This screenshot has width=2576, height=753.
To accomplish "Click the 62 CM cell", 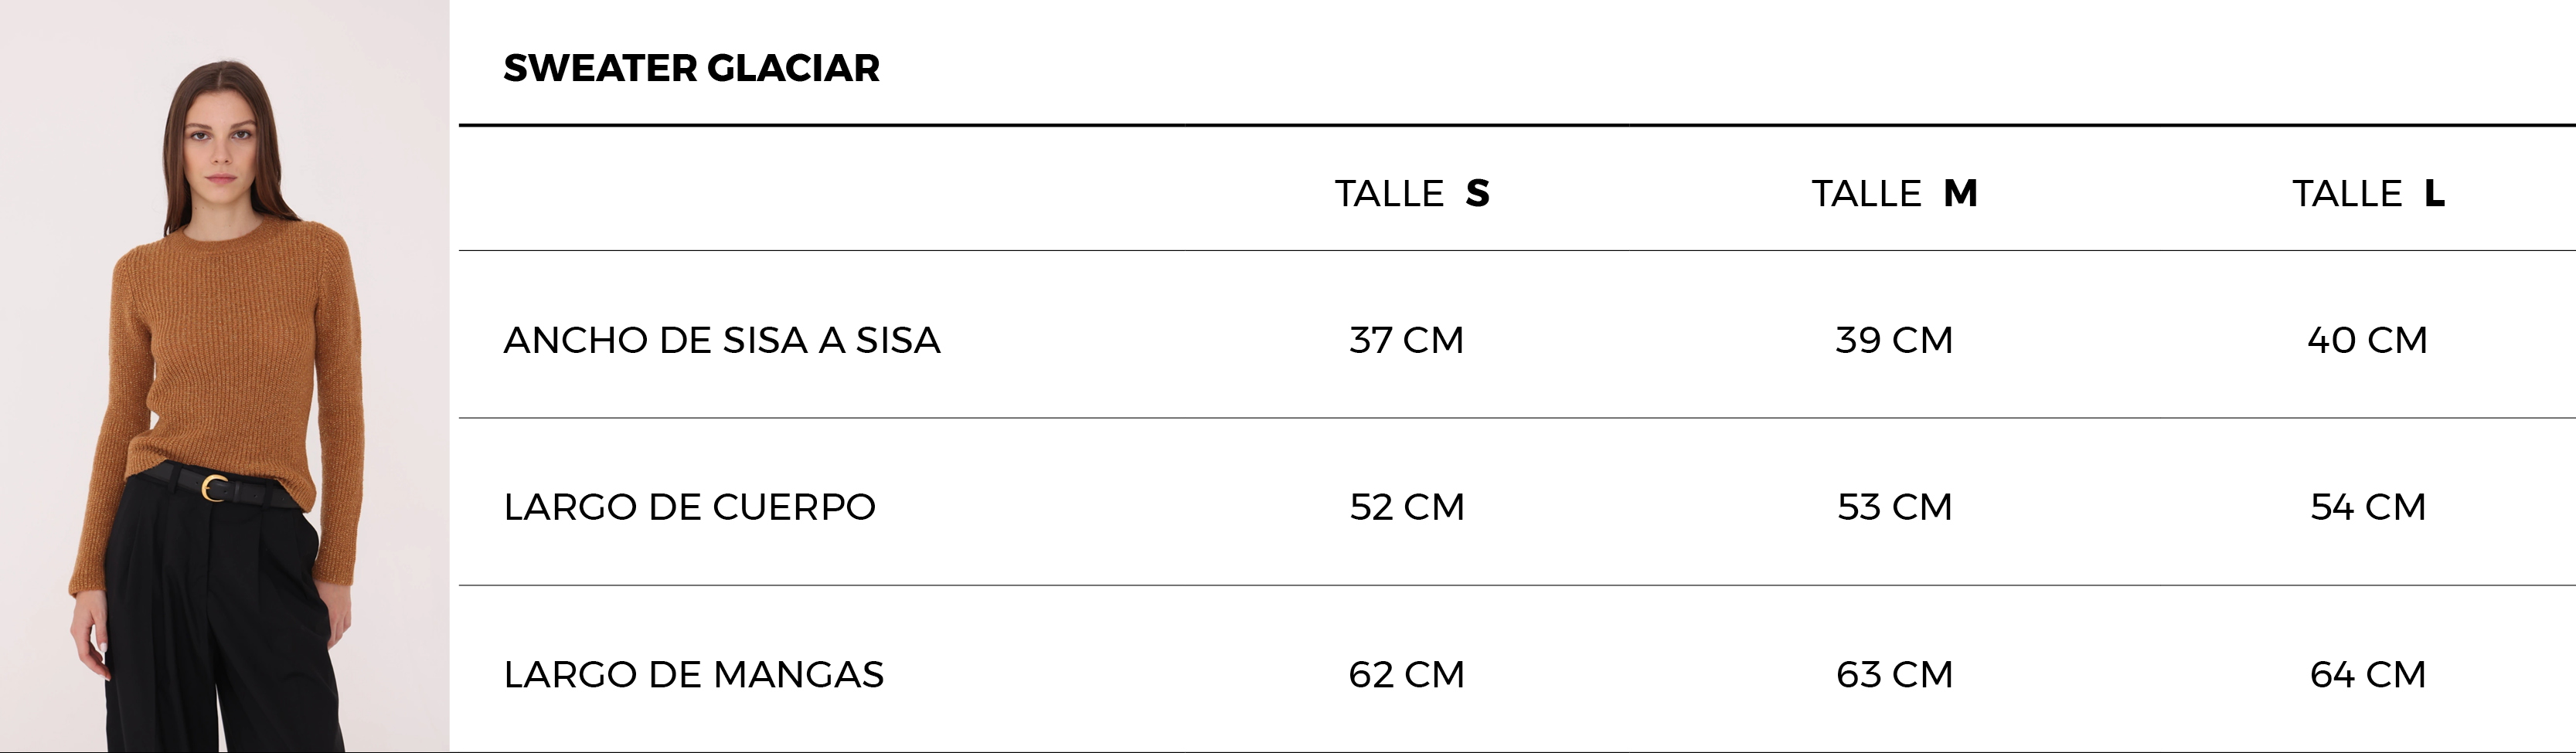I will (1406, 674).
